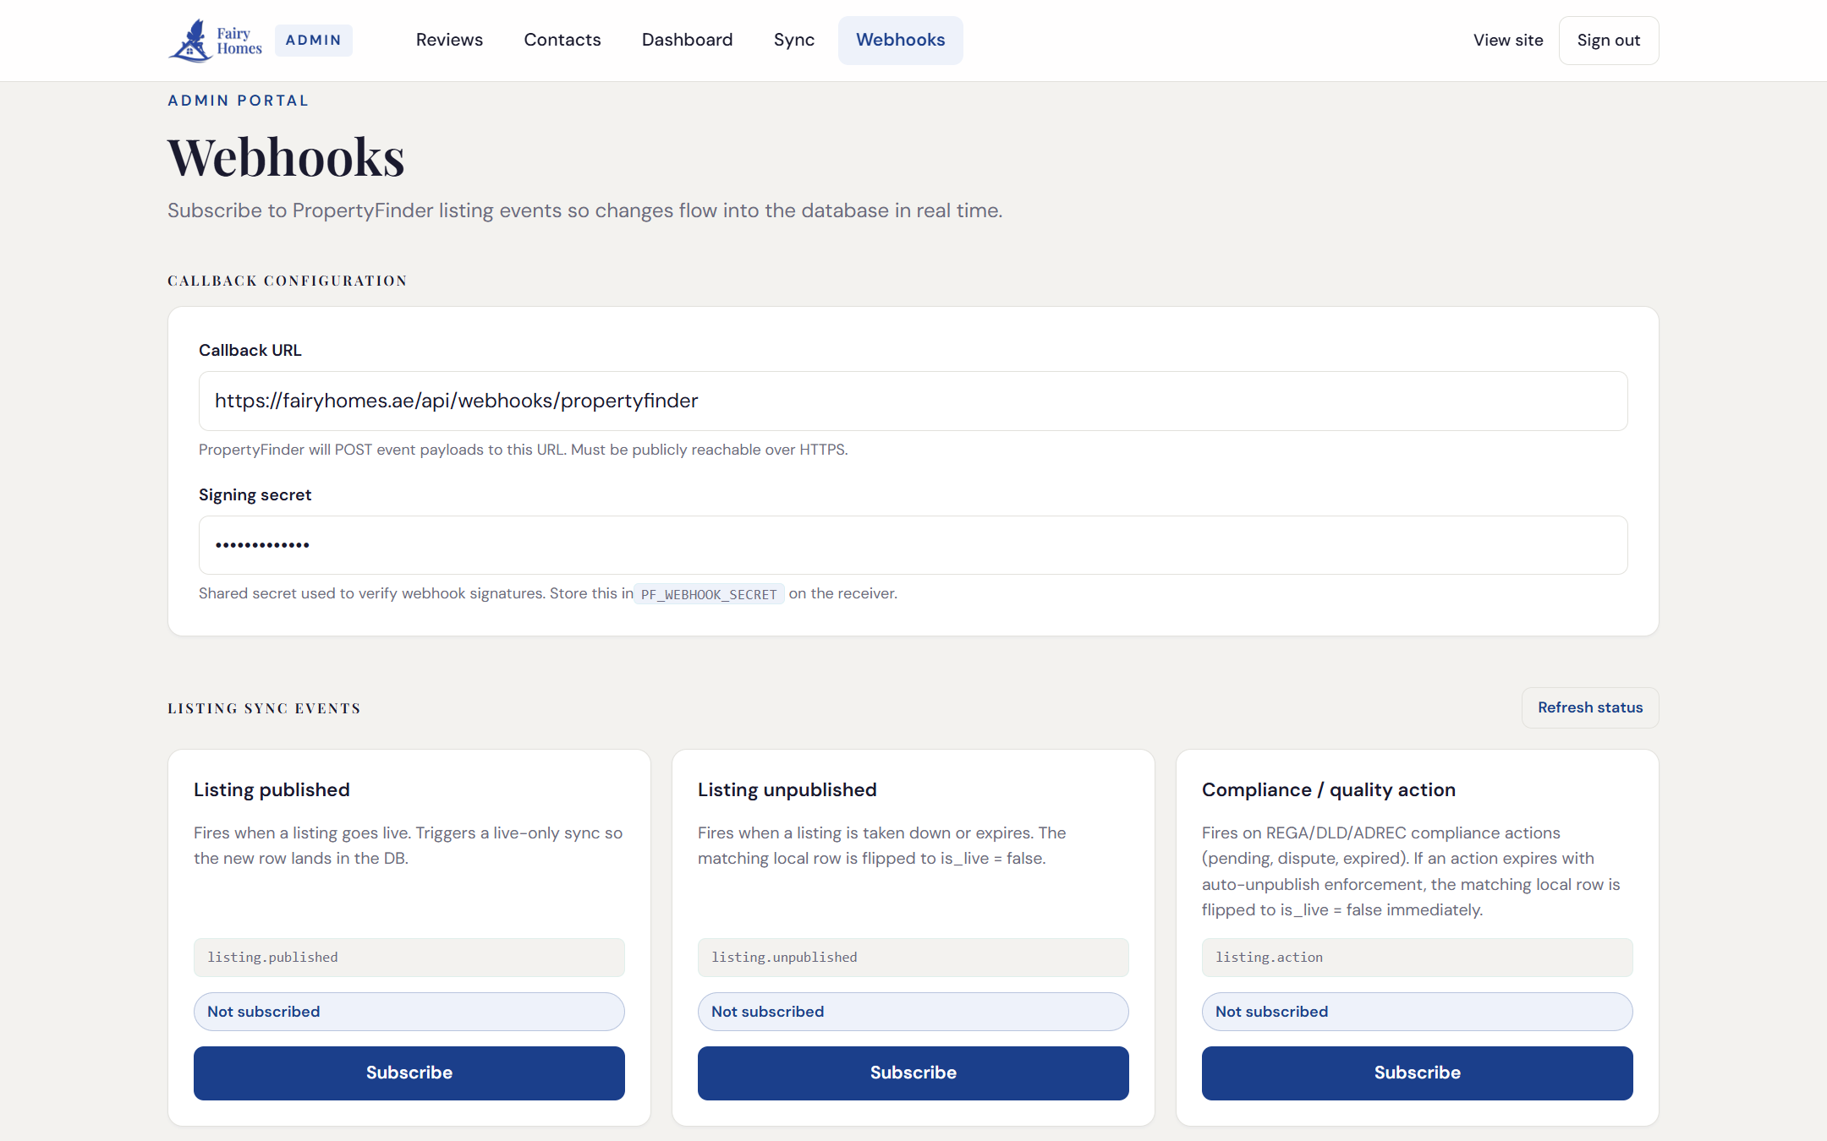Click the listing.unpublished event code box
The width and height of the screenshot is (1827, 1141).
(x=913, y=958)
